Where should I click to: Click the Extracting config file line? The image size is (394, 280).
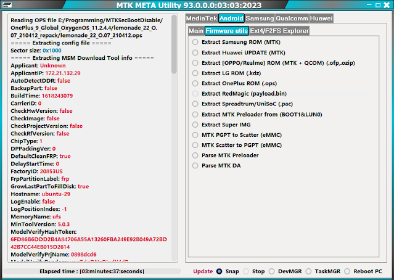(x=61, y=43)
